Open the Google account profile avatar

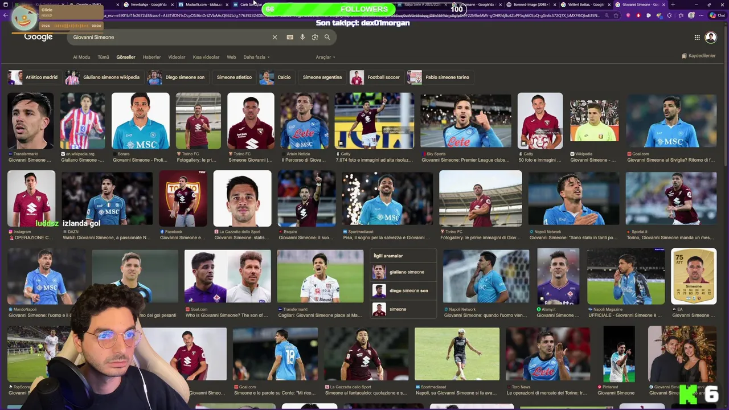711,37
